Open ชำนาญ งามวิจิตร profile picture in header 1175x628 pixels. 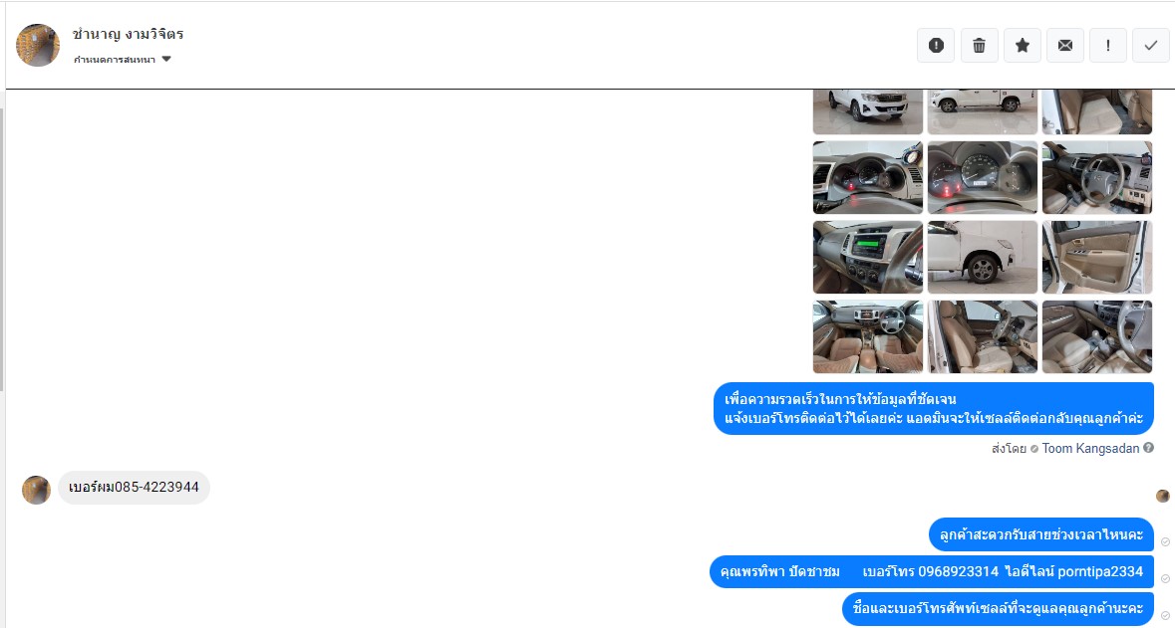pyautogui.click(x=38, y=45)
